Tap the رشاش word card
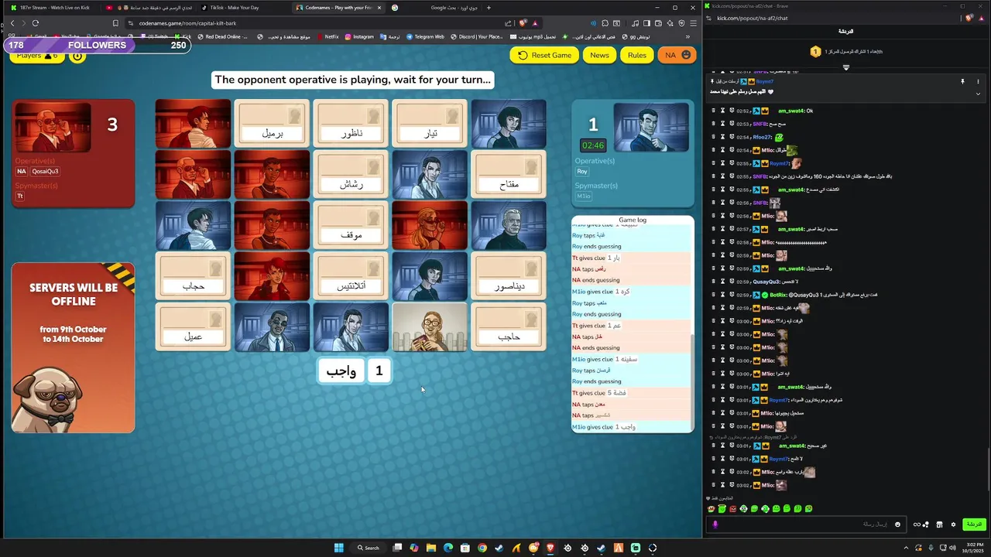 (351, 174)
